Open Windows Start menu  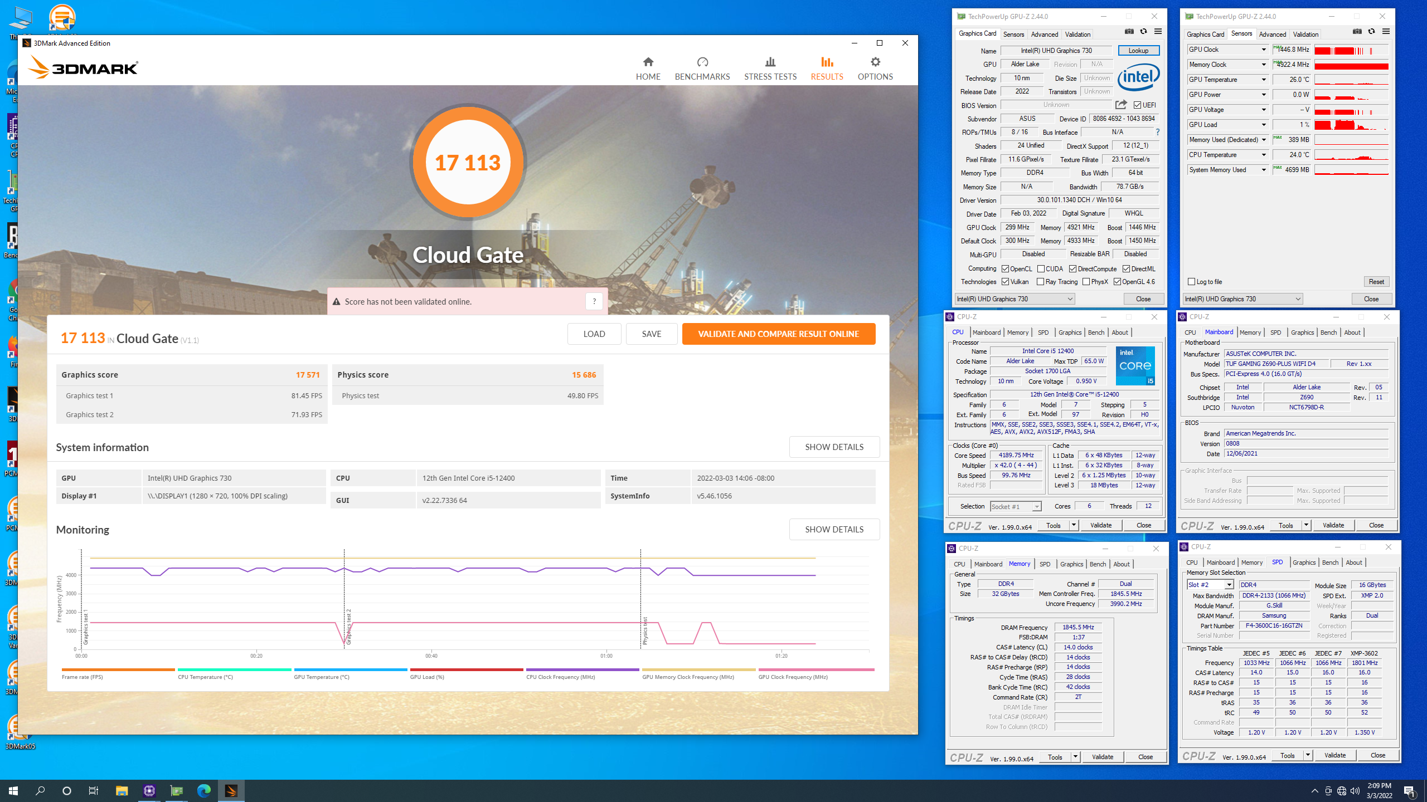tap(13, 790)
